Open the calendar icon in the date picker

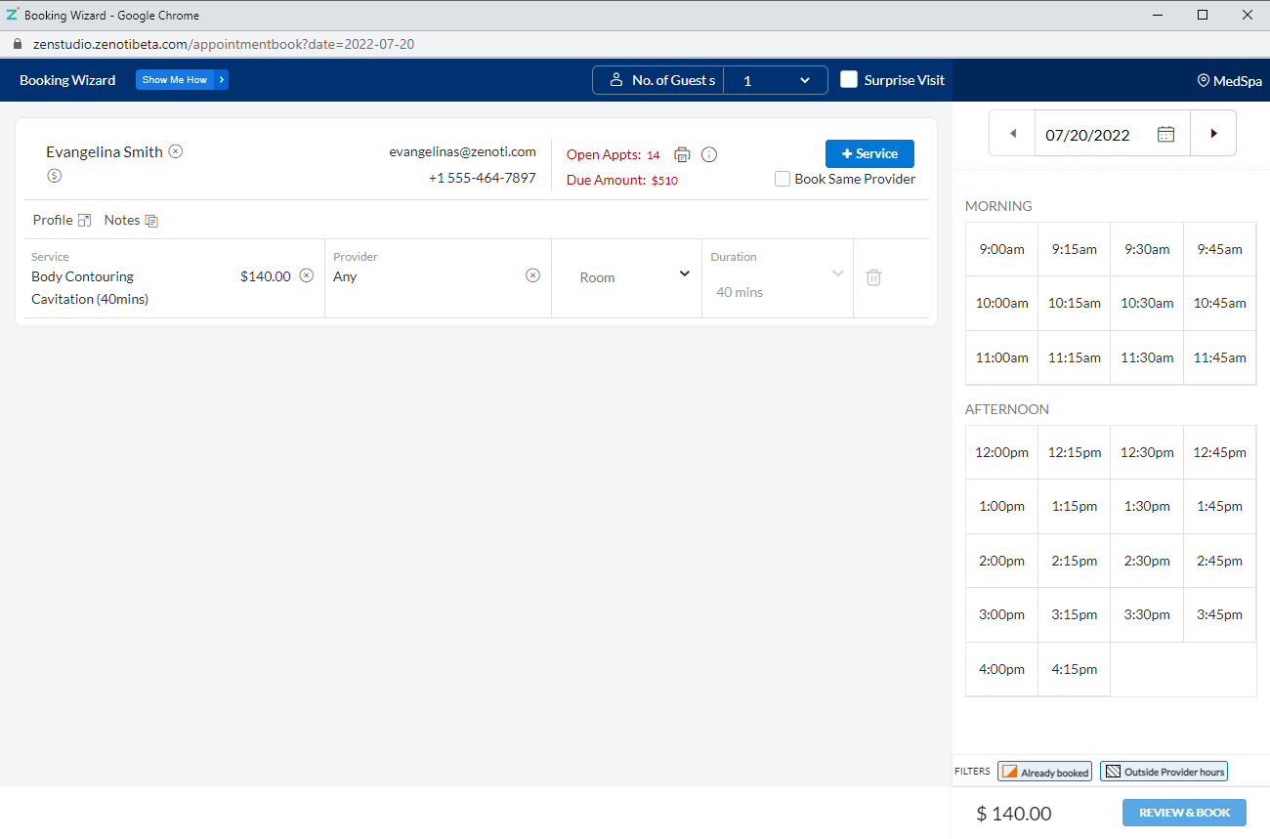(1165, 133)
